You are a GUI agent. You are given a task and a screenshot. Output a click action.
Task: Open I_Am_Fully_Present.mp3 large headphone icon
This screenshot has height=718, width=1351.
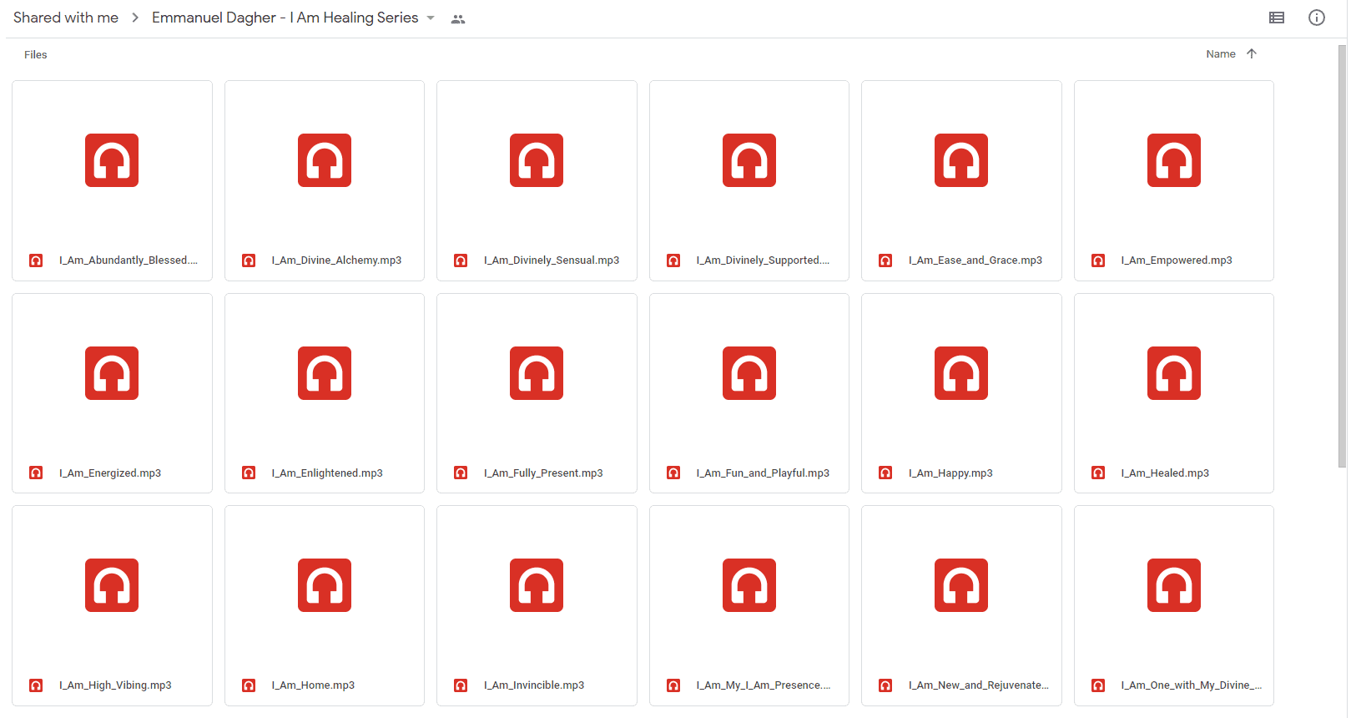pos(537,373)
